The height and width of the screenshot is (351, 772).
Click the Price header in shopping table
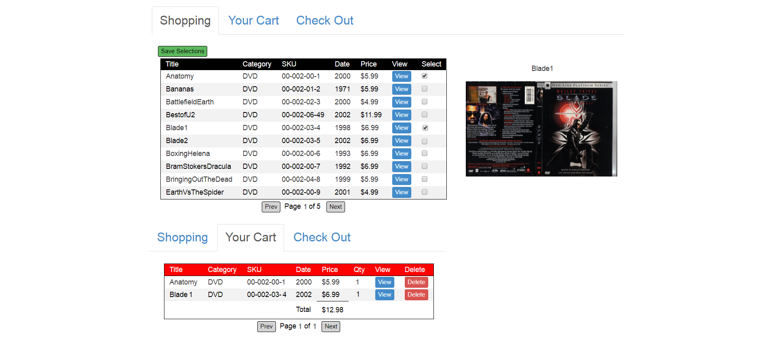tap(369, 64)
